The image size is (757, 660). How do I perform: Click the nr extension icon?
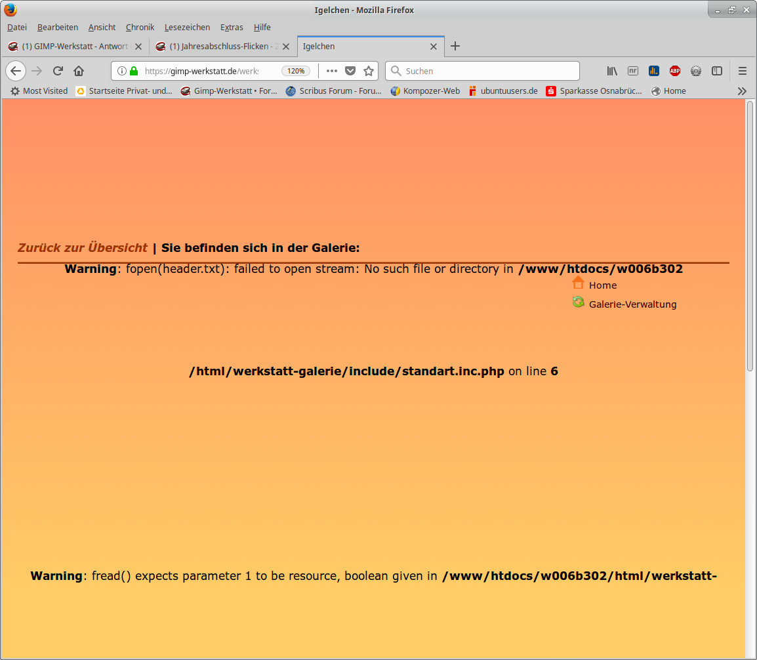(633, 71)
